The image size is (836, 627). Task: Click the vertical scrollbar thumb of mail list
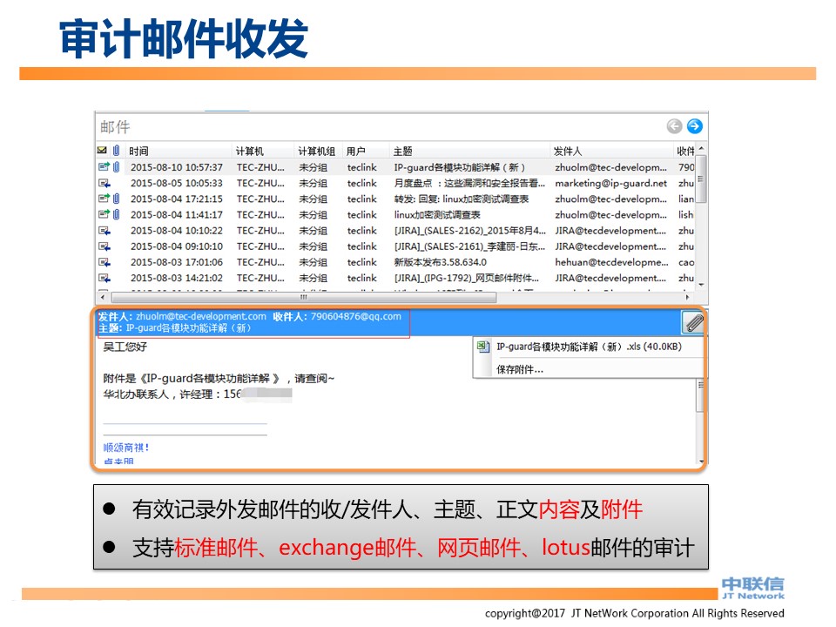(701, 179)
